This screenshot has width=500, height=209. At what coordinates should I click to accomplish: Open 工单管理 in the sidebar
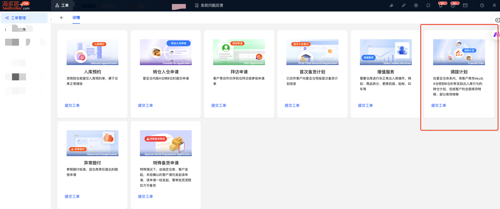pyautogui.click(x=18, y=18)
